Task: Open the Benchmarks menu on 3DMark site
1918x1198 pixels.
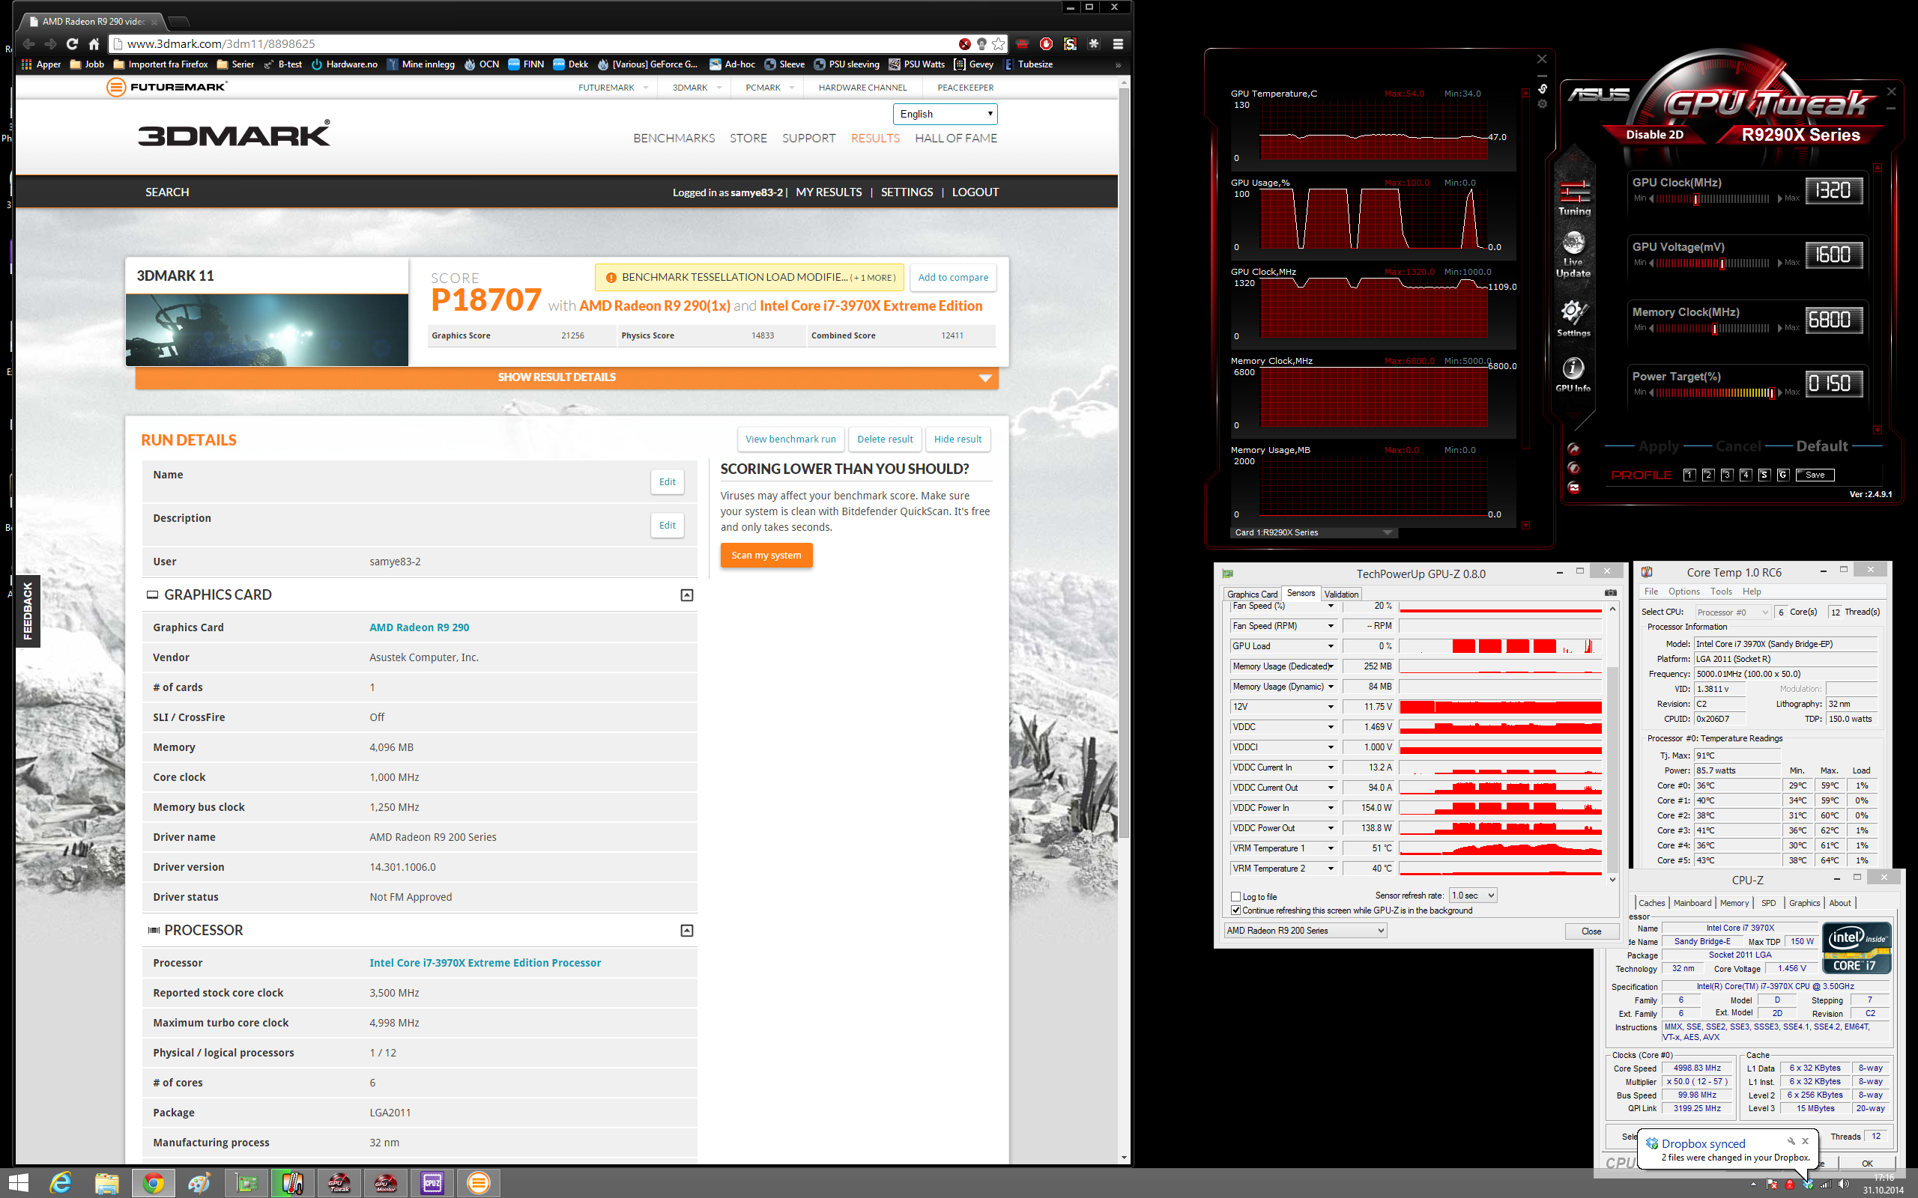Action: point(674,138)
